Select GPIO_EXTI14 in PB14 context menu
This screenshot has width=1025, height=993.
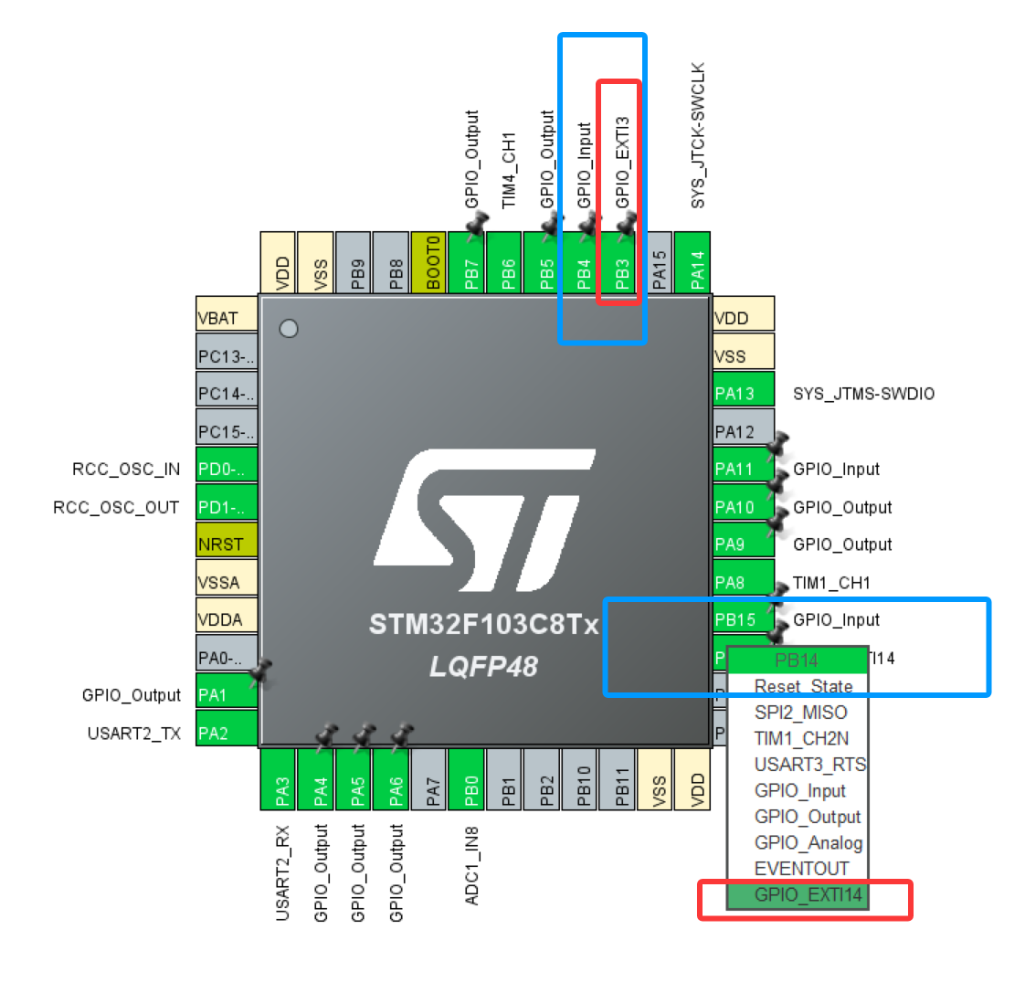pos(798,894)
